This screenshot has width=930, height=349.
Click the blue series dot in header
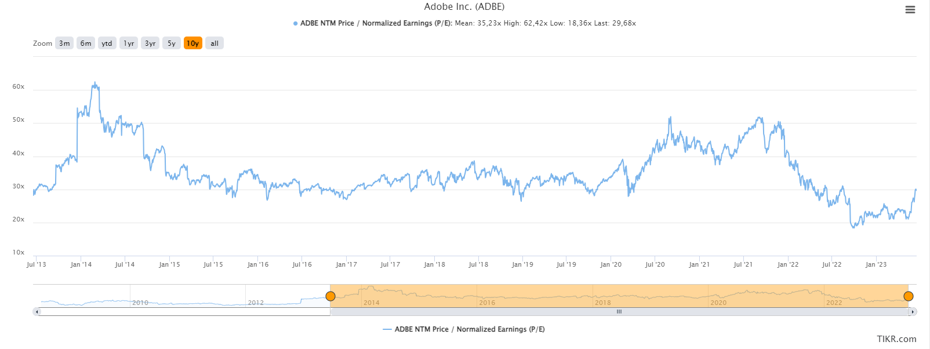(296, 24)
